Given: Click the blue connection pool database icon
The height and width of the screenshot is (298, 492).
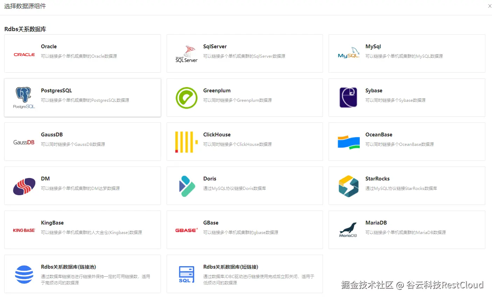Looking at the screenshot, I should point(24,274).
